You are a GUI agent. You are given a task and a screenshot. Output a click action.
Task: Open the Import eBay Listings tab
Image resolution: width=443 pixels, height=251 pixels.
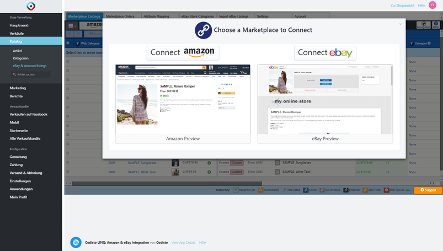click(x=234, y=17)
